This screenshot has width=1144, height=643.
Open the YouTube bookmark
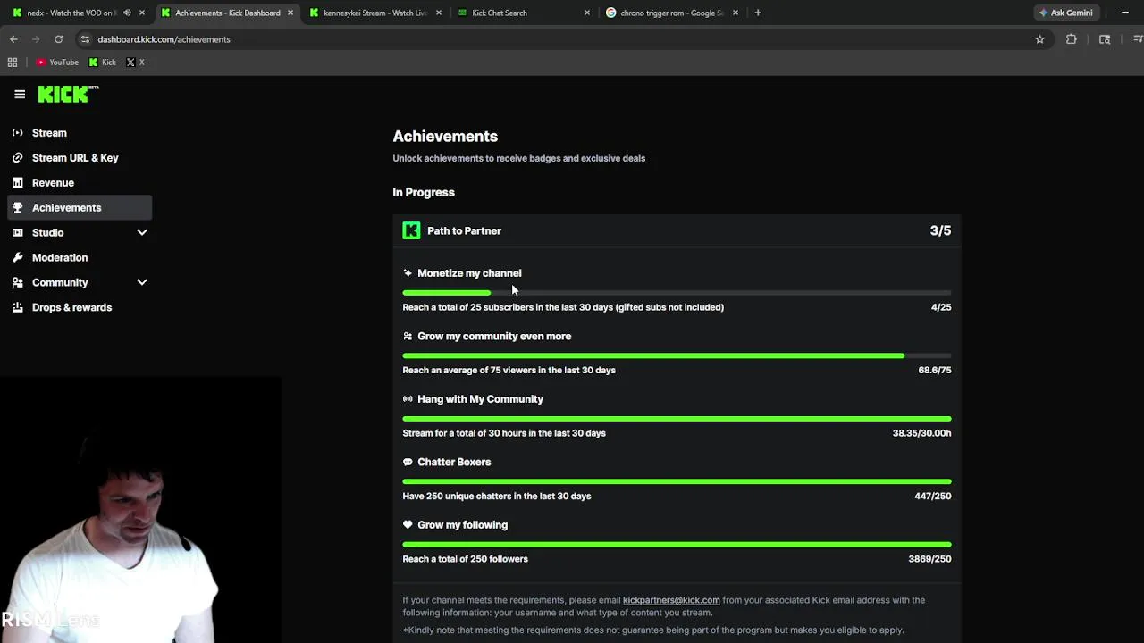click(x=57, y=63)
